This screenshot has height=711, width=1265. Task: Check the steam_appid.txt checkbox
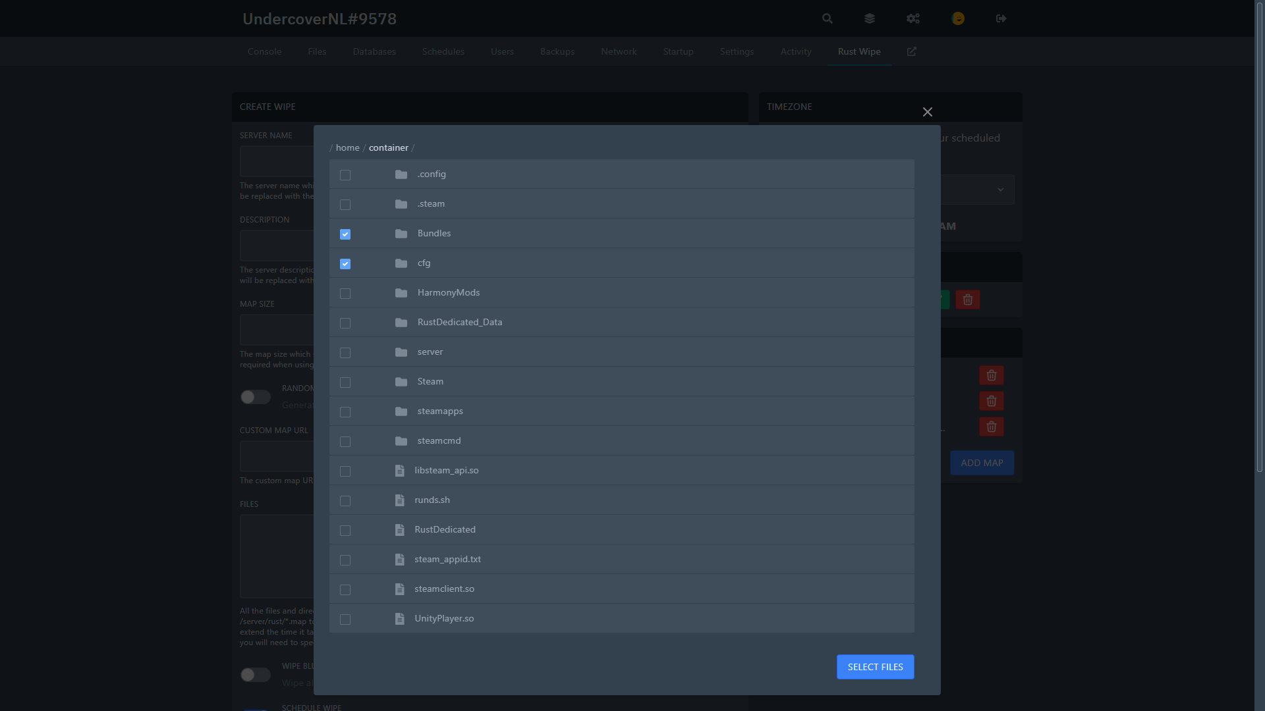(x=345, y=560)
